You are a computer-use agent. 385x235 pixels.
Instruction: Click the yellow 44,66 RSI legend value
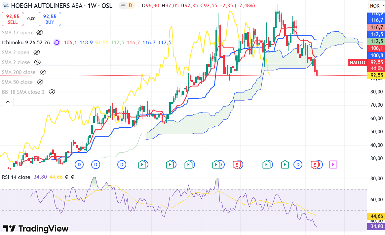tap(56, 177)
